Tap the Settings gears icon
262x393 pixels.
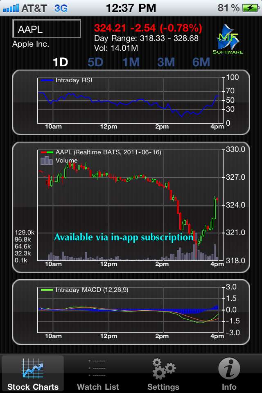tap(164, 368)
